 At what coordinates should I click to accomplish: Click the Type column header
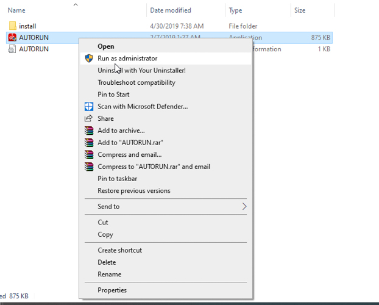pos(236,10)
